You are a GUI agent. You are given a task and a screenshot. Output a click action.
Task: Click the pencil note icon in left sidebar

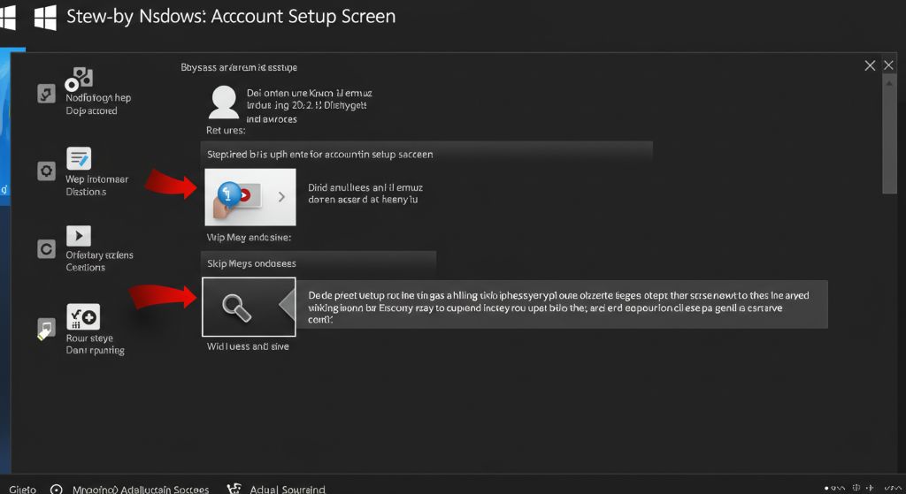tap(46, 330)
